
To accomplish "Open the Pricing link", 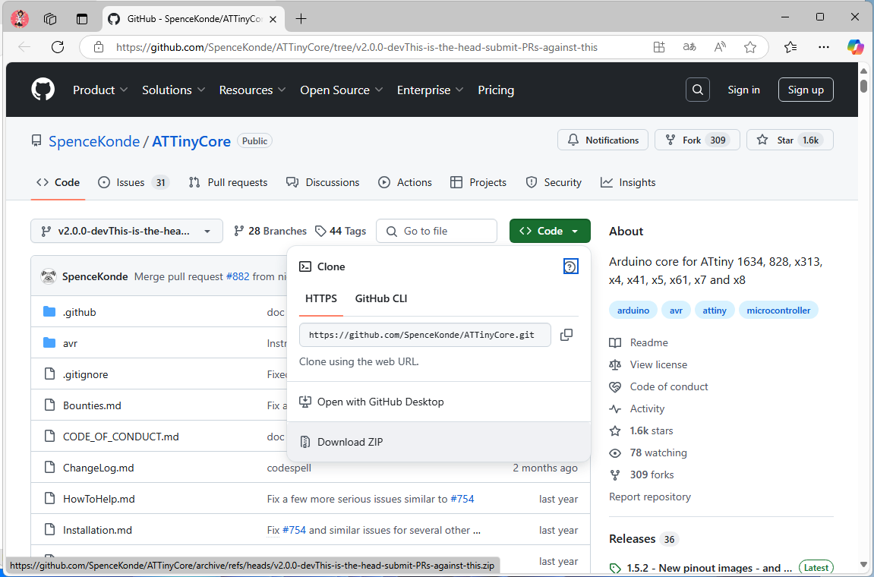I will coord(496,90).
